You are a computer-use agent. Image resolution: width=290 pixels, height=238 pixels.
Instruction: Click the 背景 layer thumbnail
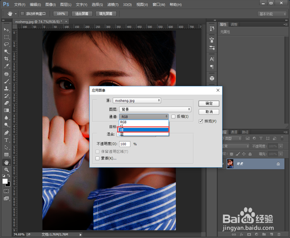point(230,164)
